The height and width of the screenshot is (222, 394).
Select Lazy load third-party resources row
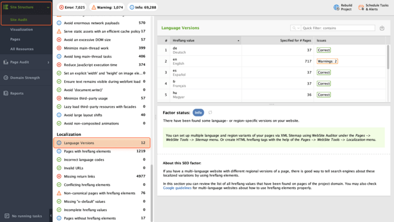pos(102,106)
